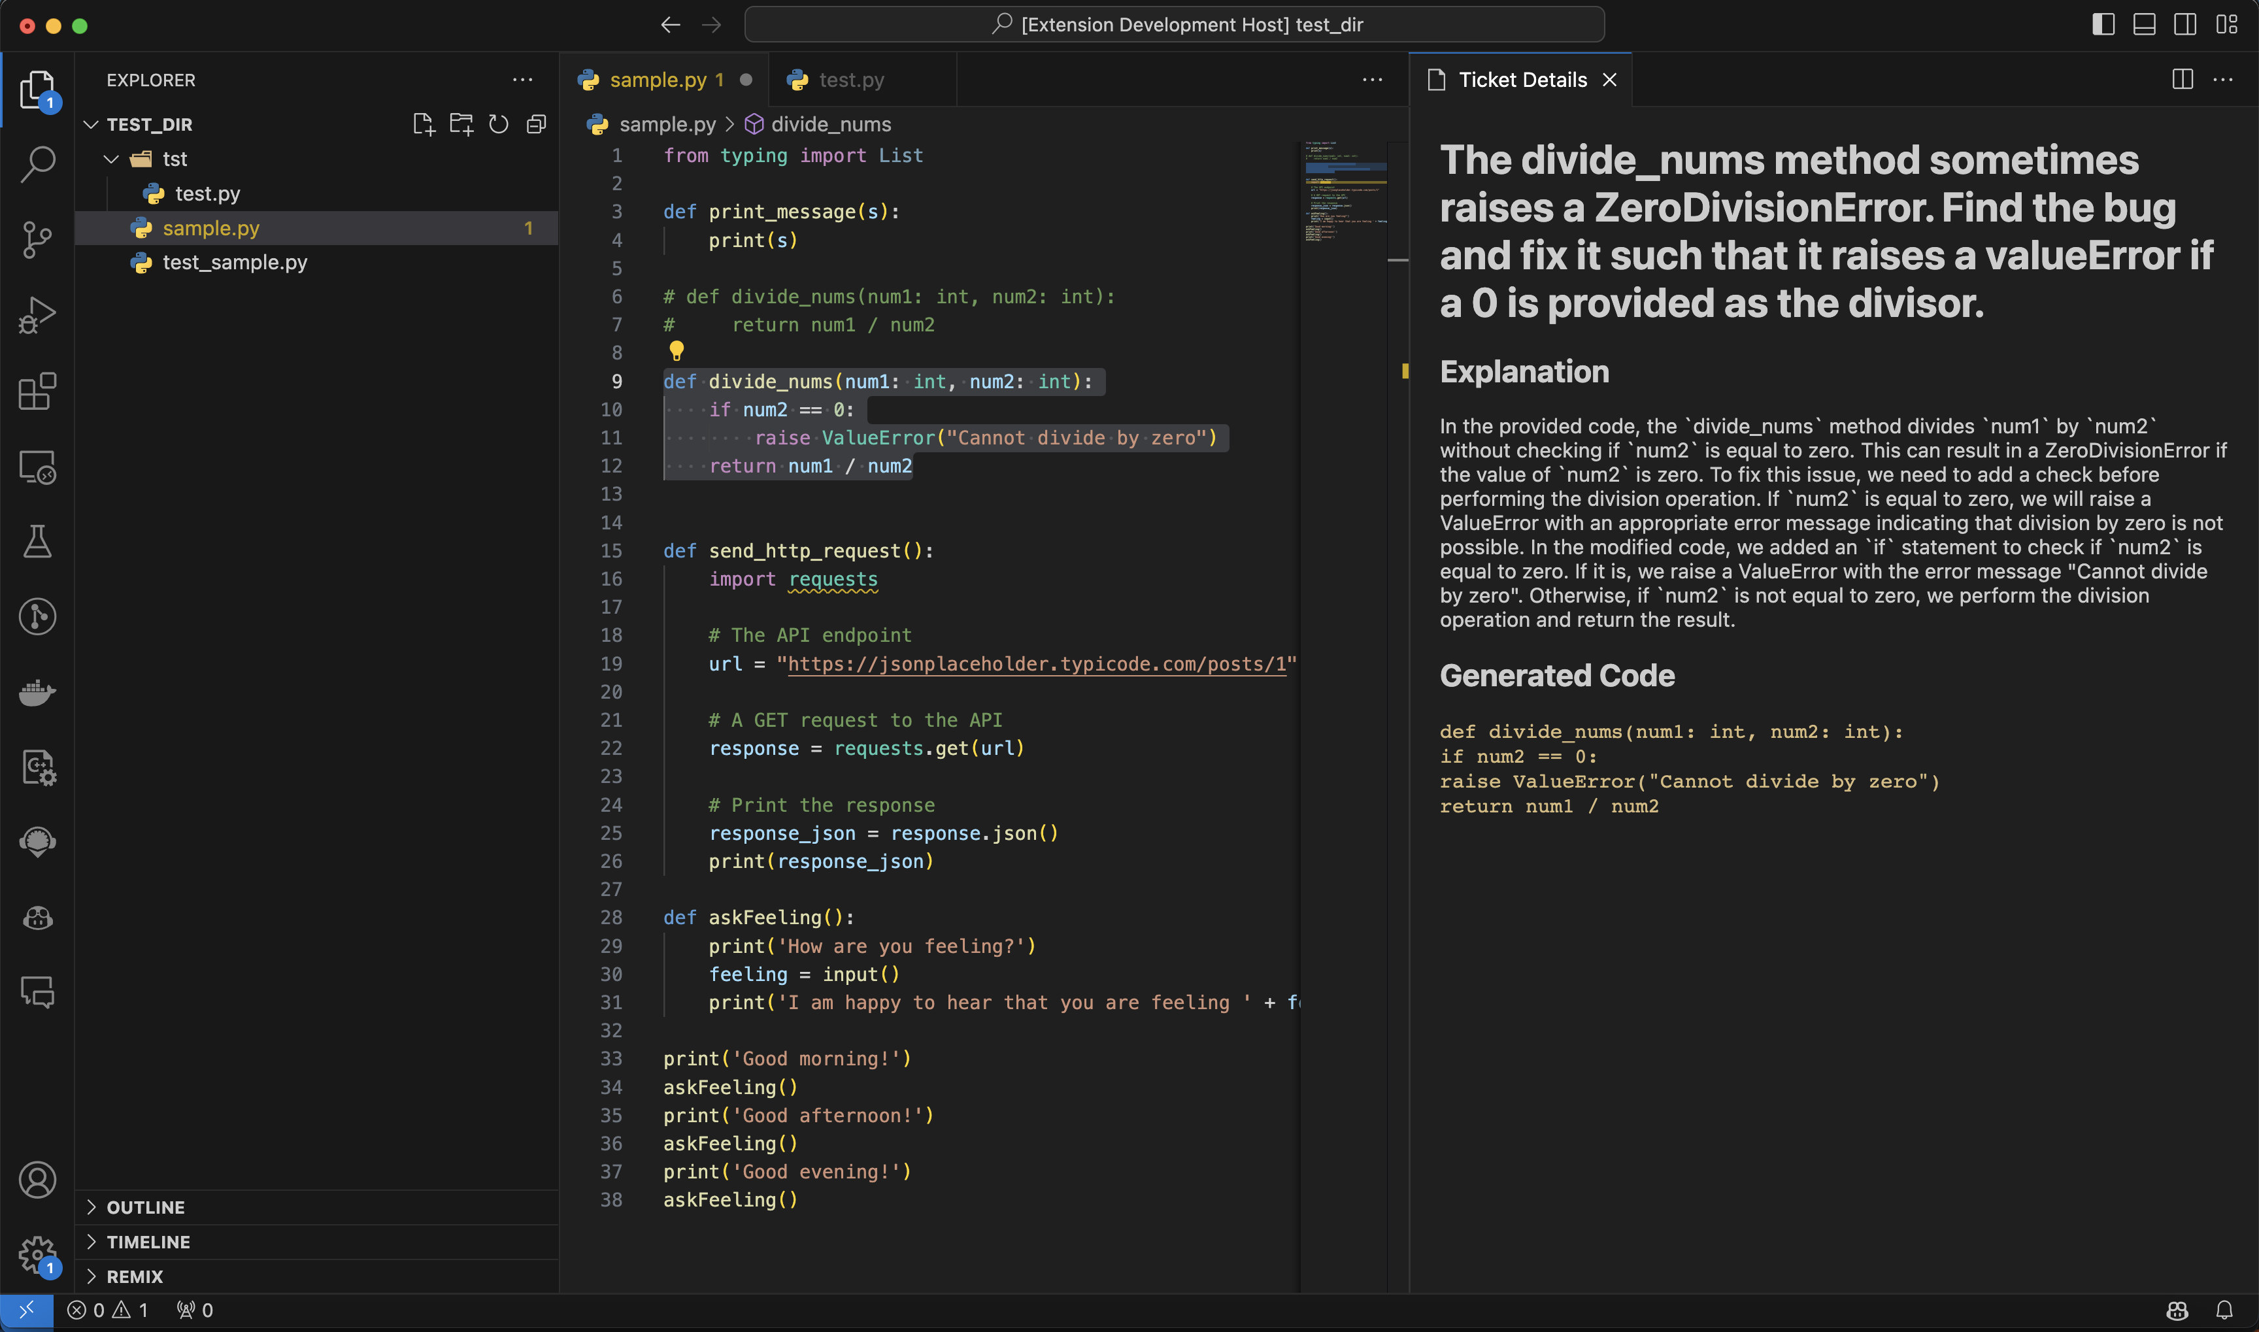Select the Docker icon in the sidebar

37,691
